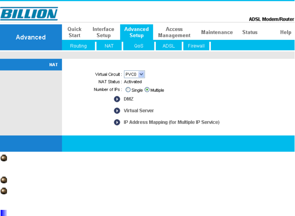
Task: Click the arrow icon beside IP Address Mapping
Action: pyautogui.click(x=117, y=122)
